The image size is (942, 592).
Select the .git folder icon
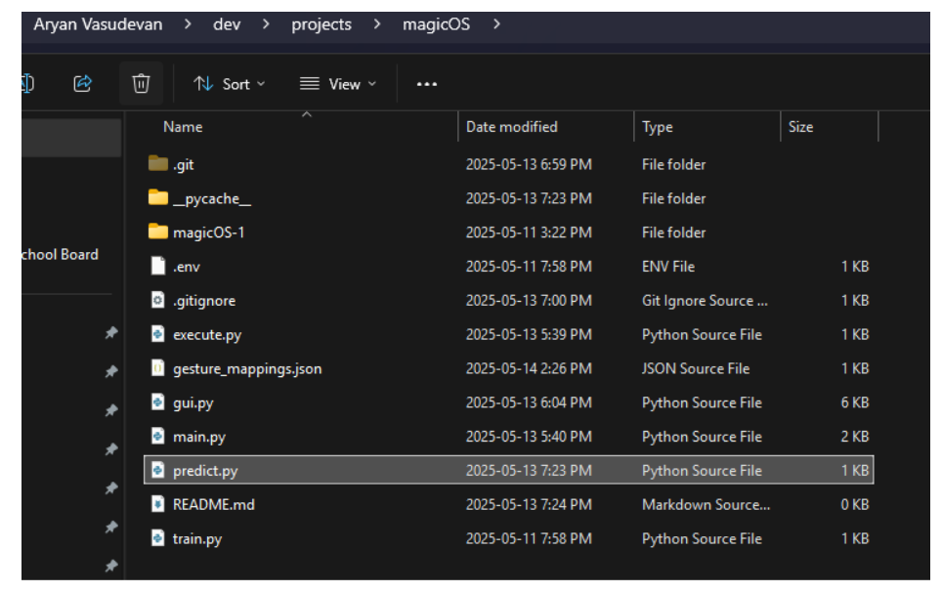click(158, 163)
